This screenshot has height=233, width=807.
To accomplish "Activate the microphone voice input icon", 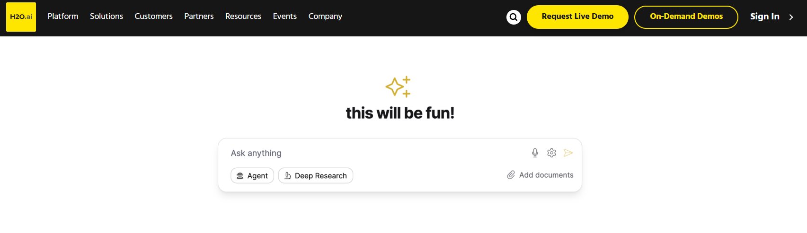I will [x=535, y=153].
